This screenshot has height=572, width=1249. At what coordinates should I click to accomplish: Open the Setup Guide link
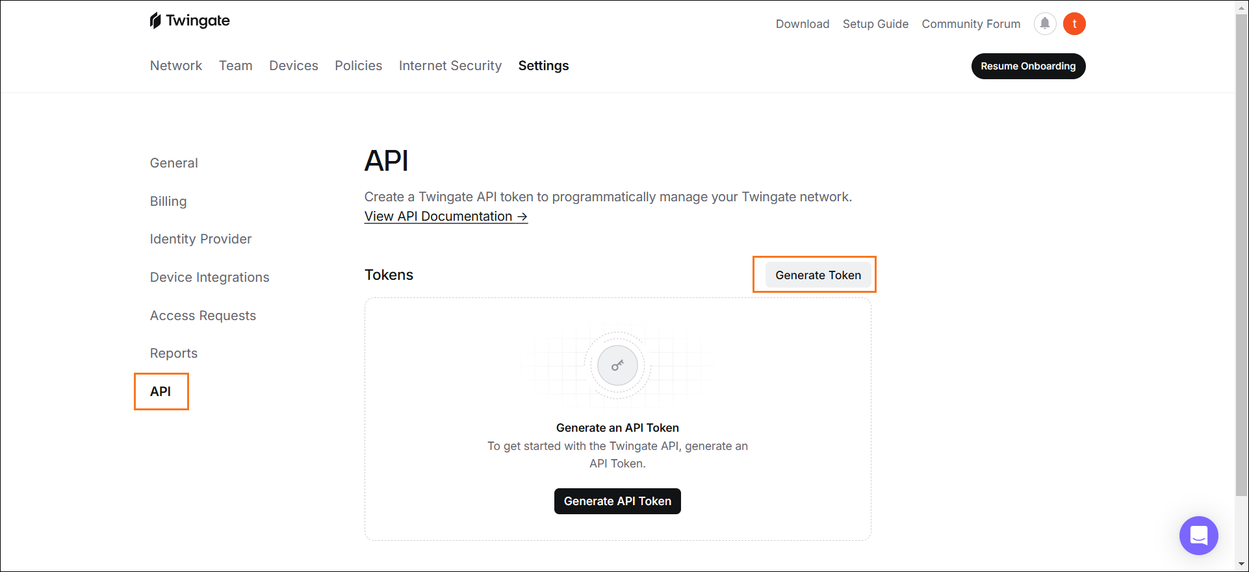(x=875, y=24)
